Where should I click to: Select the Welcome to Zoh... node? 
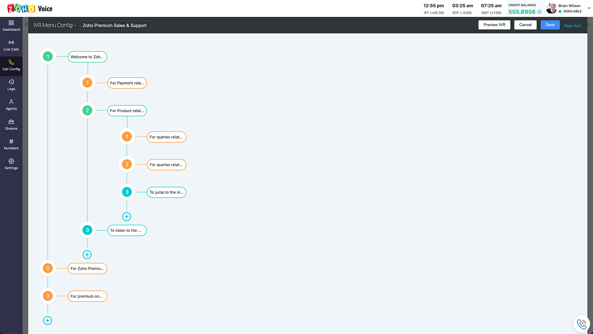[x=87, y=57]
